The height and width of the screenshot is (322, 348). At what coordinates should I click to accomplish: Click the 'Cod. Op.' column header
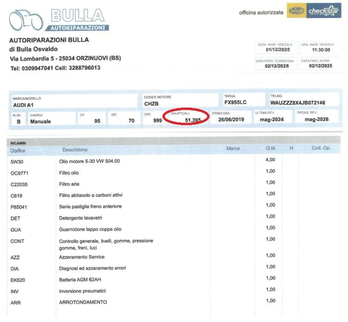coord(321,148)
